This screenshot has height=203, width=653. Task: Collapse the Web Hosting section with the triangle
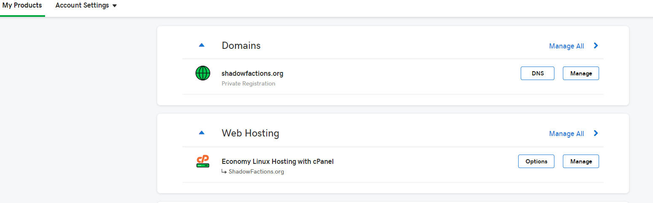201,133
